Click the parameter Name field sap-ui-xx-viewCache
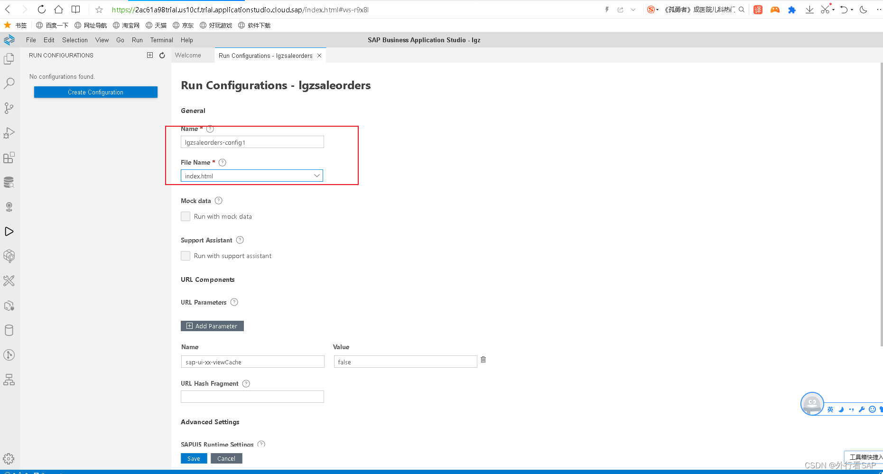The width and height of the screenshot is (883, 474). 253,362
